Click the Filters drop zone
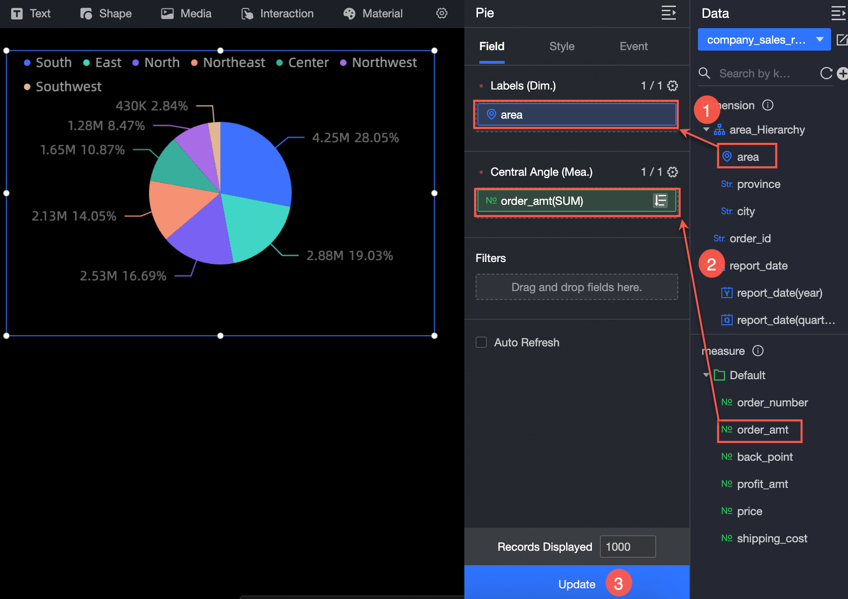This screenshot has width=848, height=599. tap(576, 287)
